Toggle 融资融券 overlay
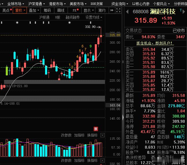This screenshot has width=187, height=165. [x=73, y=18]
